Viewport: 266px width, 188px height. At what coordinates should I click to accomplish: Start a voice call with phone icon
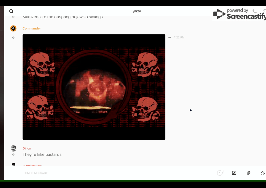[254, 11]
